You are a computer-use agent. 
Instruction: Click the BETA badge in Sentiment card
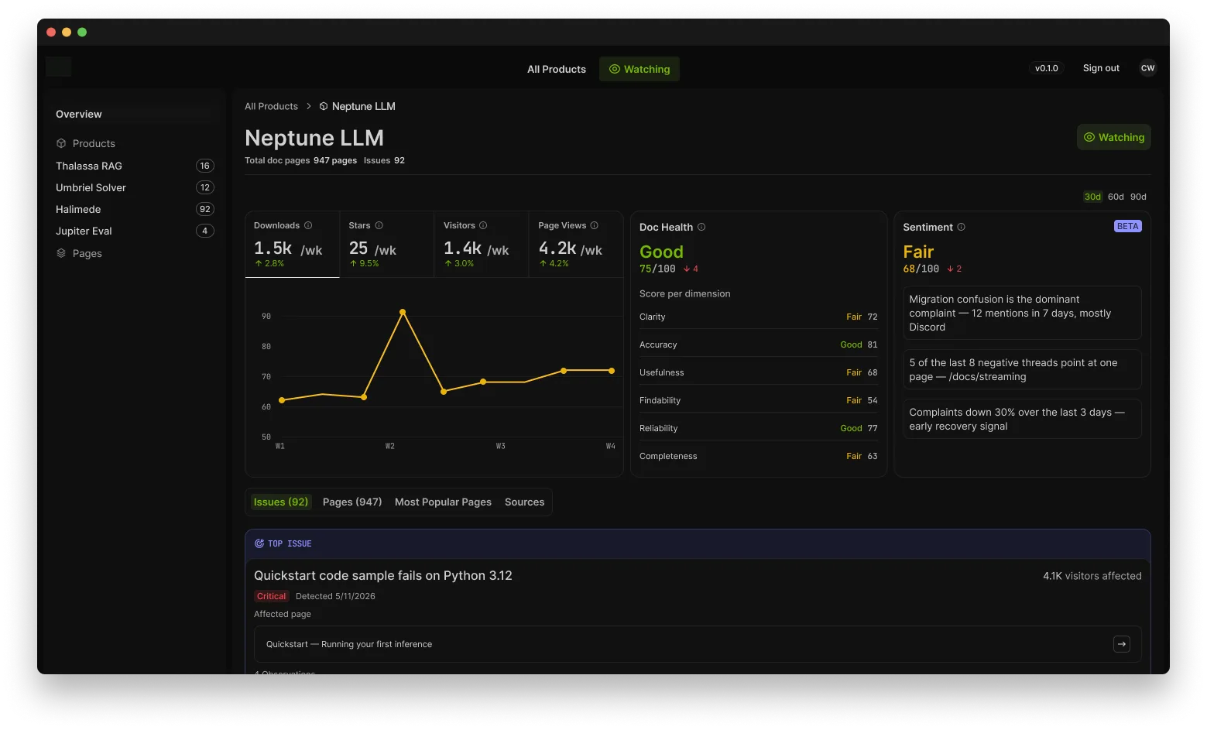point(1127,227)
